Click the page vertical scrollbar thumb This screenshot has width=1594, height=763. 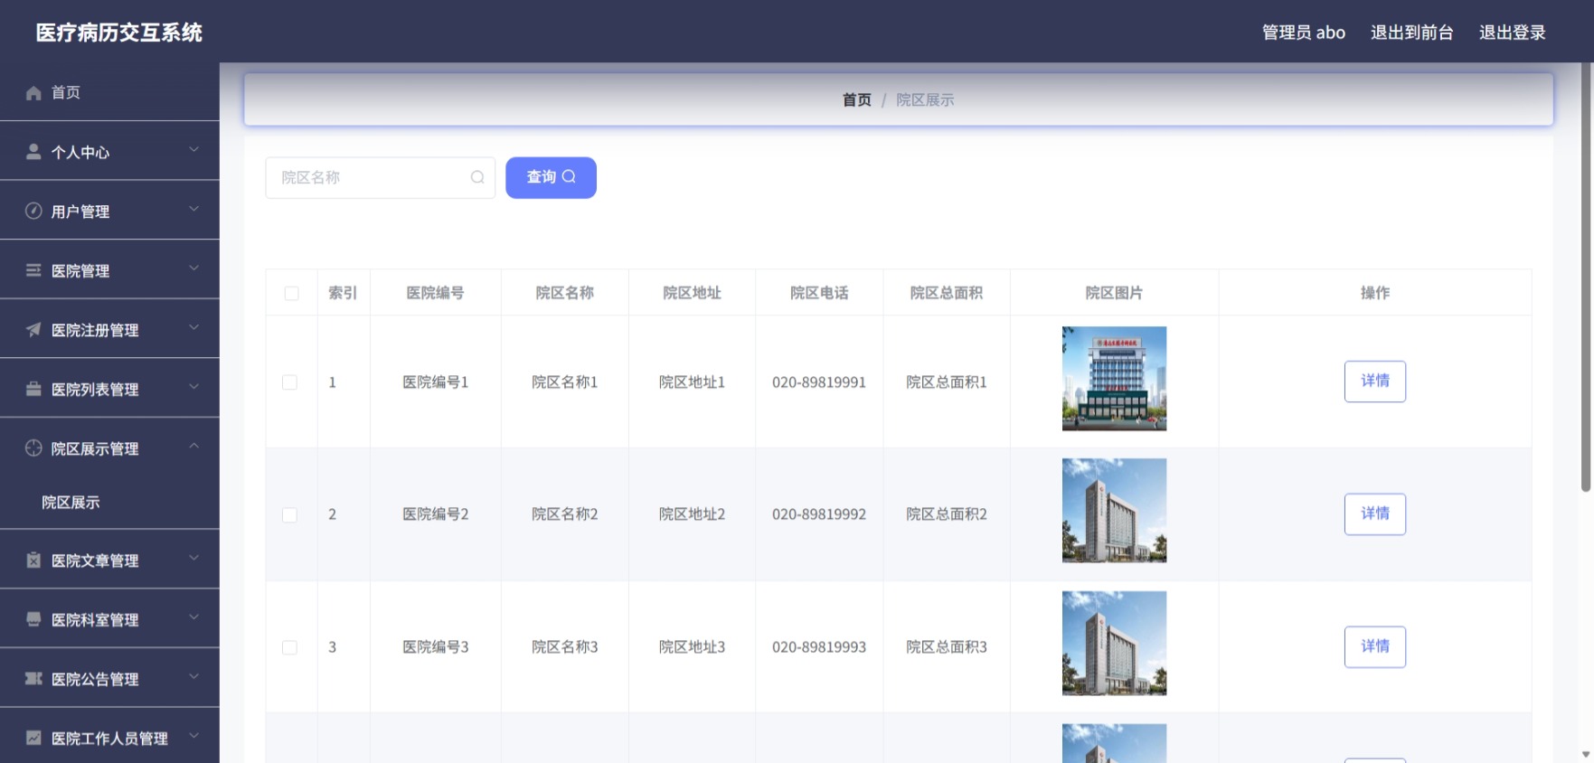[1585, 277]
